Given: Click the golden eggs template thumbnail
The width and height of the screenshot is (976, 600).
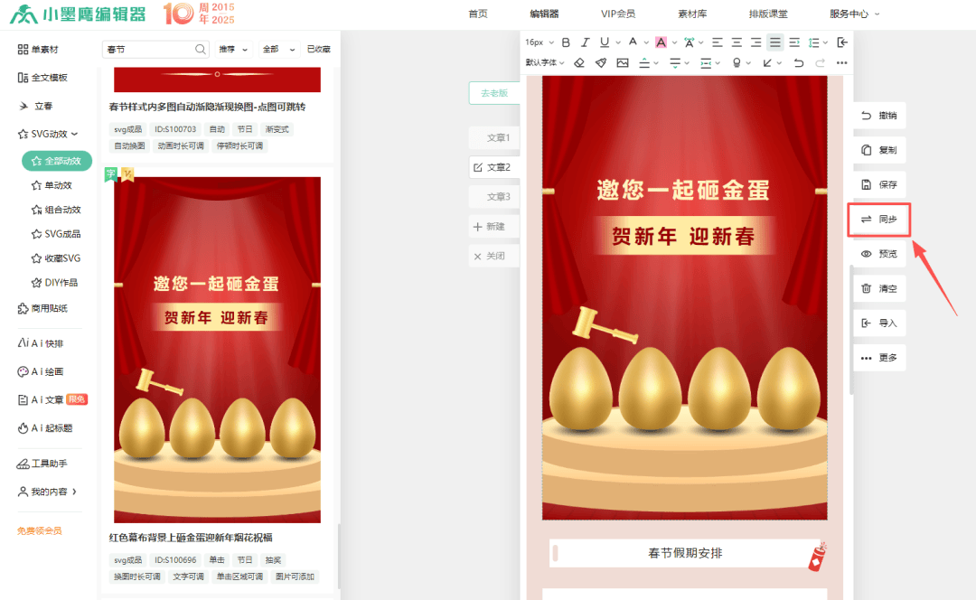Looking at the screenshot, I should tap(217, 350).
